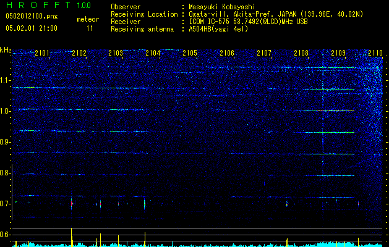Screen dimensions: 389x247
Task: Click the 2107 time marker
Action: tap(264, 52)
